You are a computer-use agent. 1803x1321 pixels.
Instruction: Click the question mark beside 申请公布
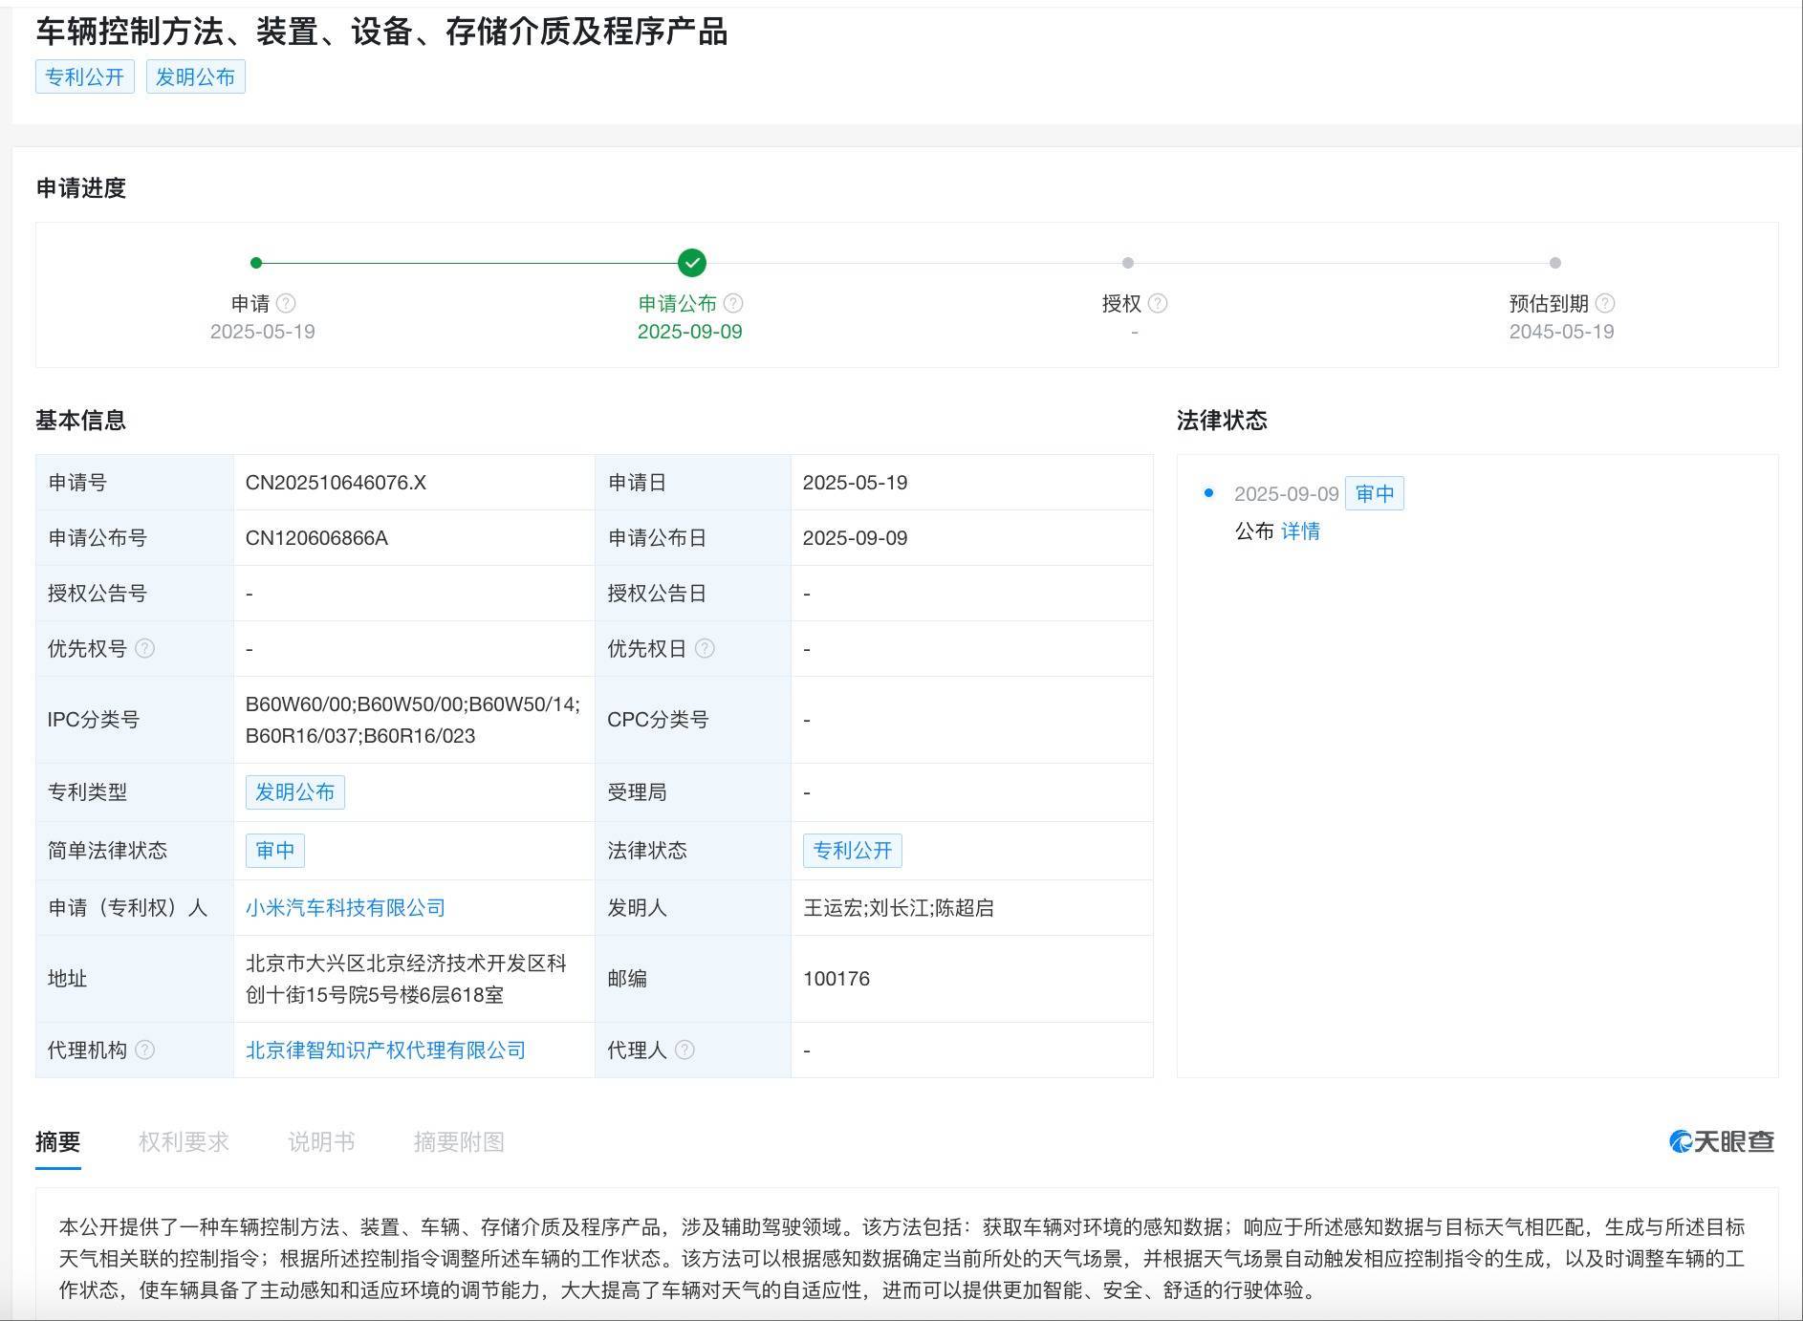pyautogui.click(x=733, y=304)
